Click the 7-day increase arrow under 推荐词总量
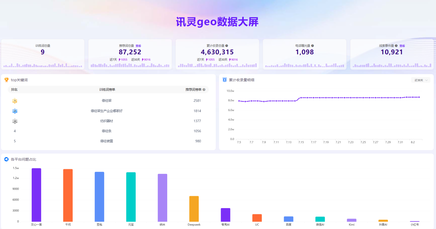The width and height of the screenshot is (436, 229). click(x=119, y=60)
